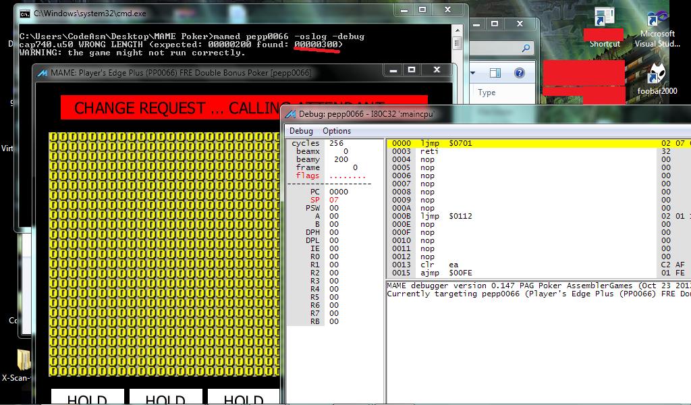Screen dimensions: 691x405
Task: Click the SP register value 07
Action: pyautogui.click(x=333, y=200)
